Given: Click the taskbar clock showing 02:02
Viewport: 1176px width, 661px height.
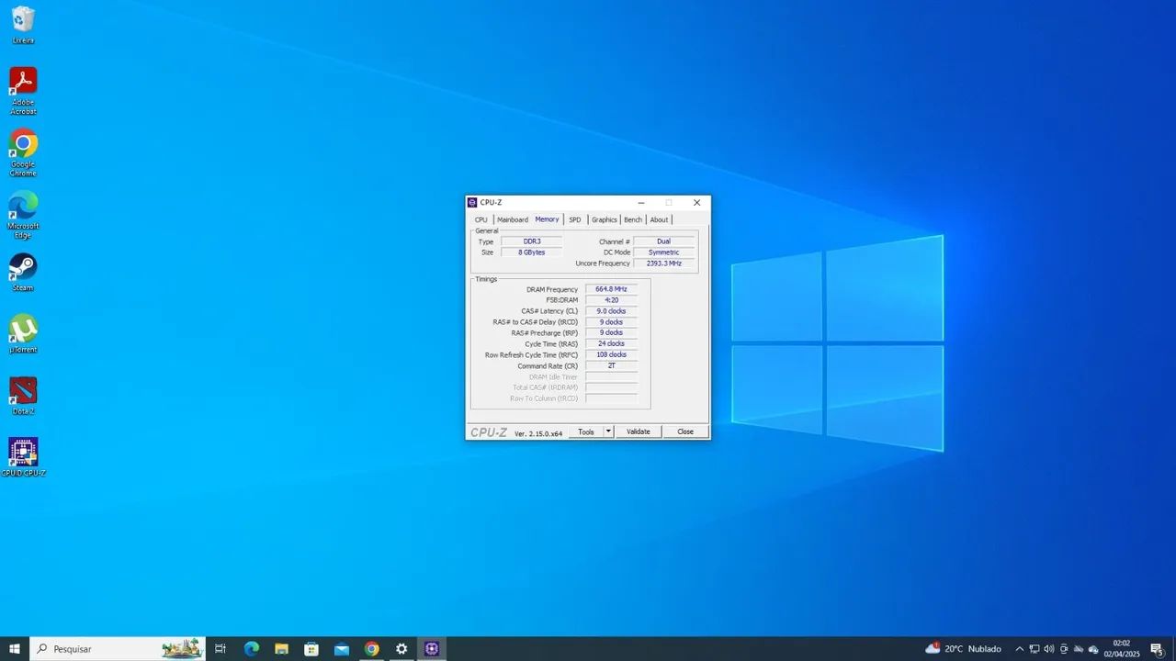Looking at the screenshot, I should tap(1122, 649).
